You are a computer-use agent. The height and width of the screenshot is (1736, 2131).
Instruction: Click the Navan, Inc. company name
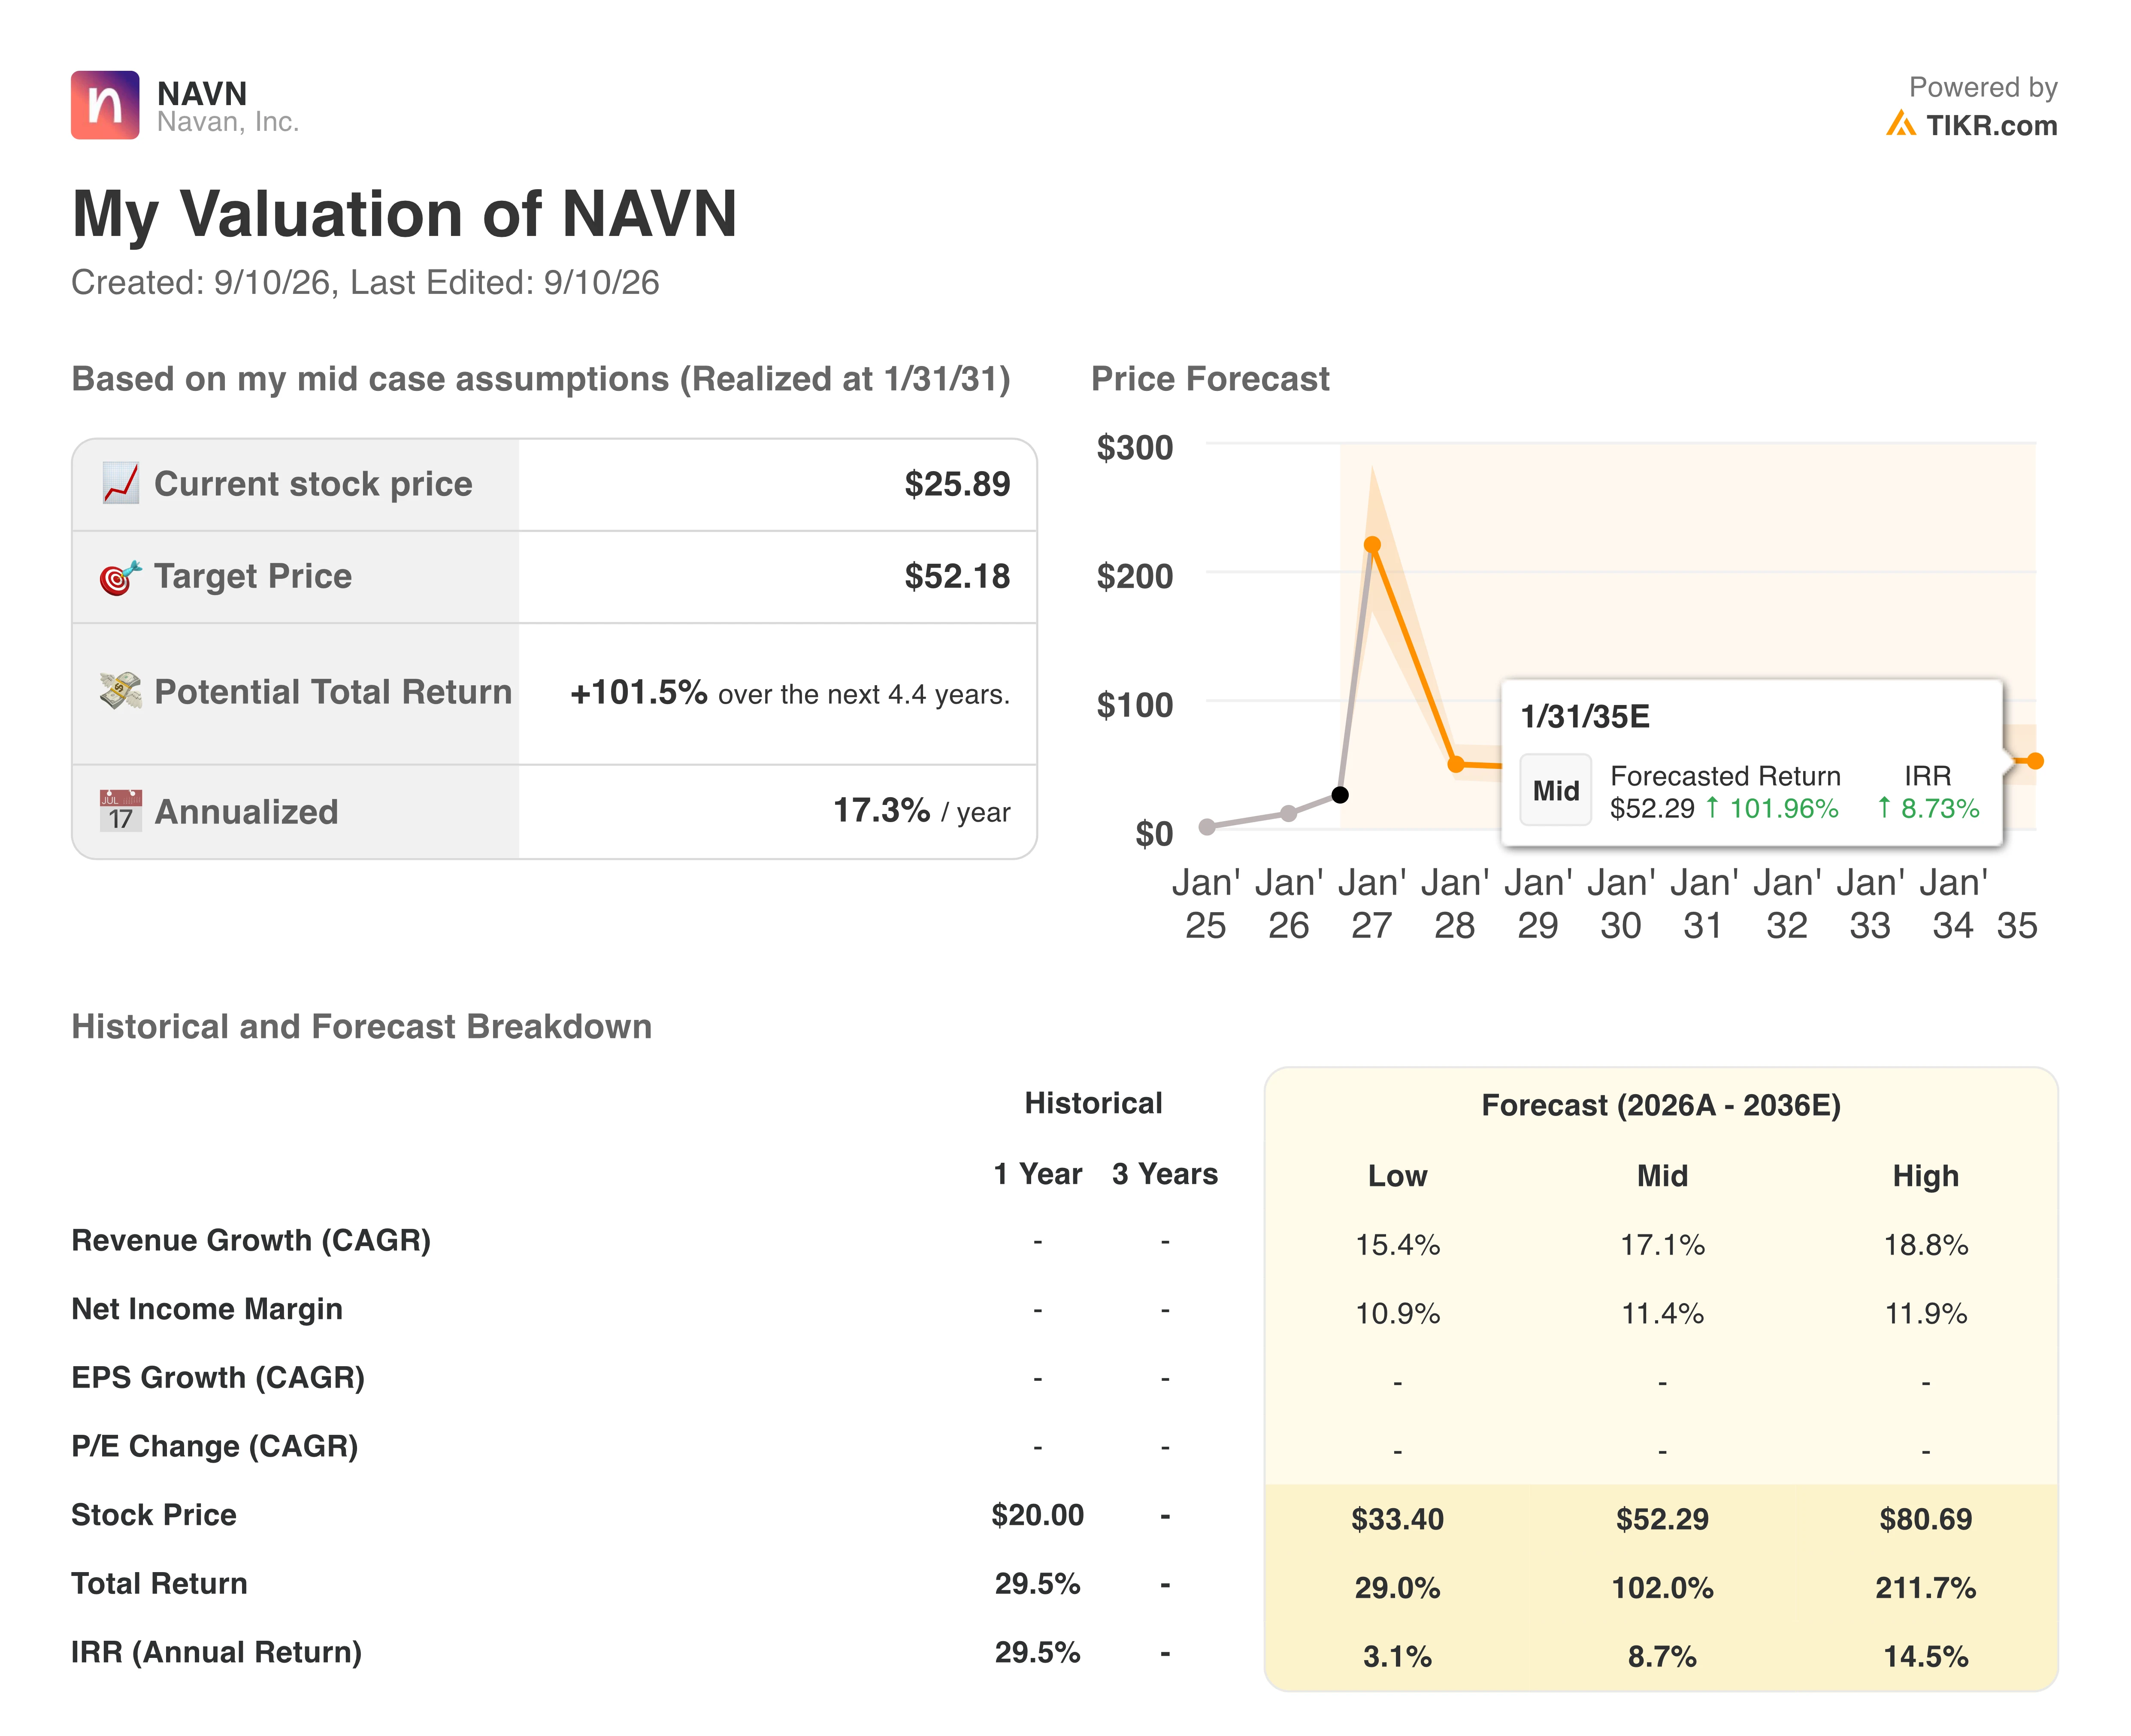click(228, 122)
